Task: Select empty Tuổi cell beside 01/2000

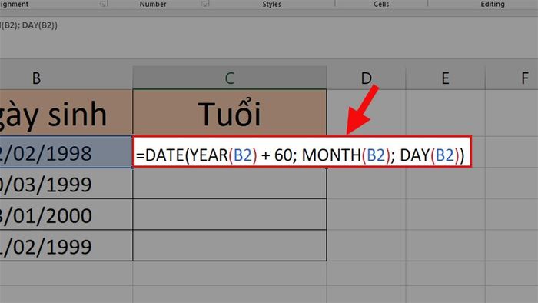Action: tap(230, 215)
